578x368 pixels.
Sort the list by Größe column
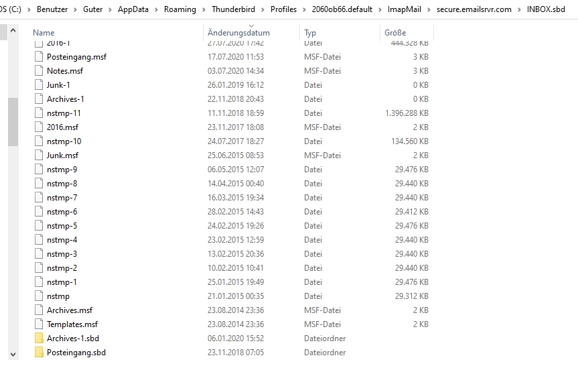tap(395, 33)
